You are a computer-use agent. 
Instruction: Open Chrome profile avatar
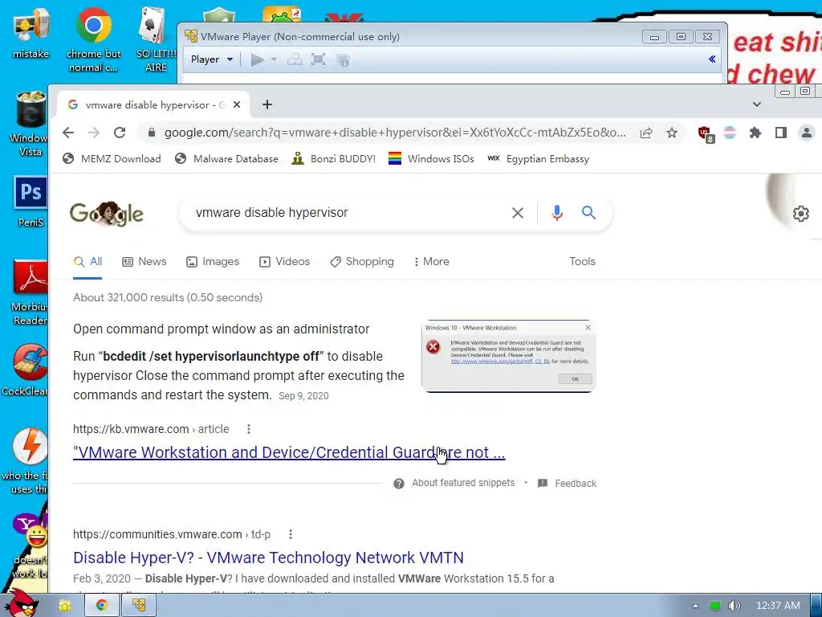tap(806, 133)
